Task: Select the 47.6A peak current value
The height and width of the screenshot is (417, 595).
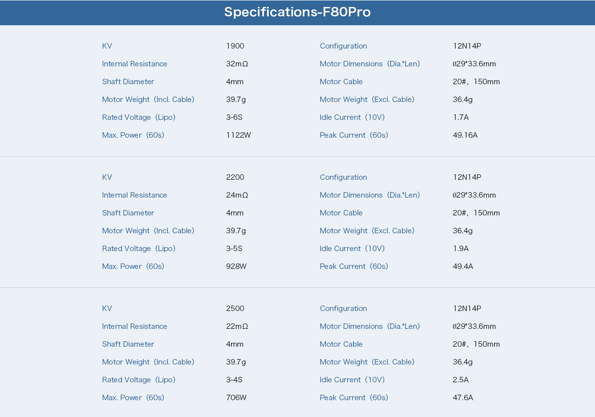Action: pos(463,398)
